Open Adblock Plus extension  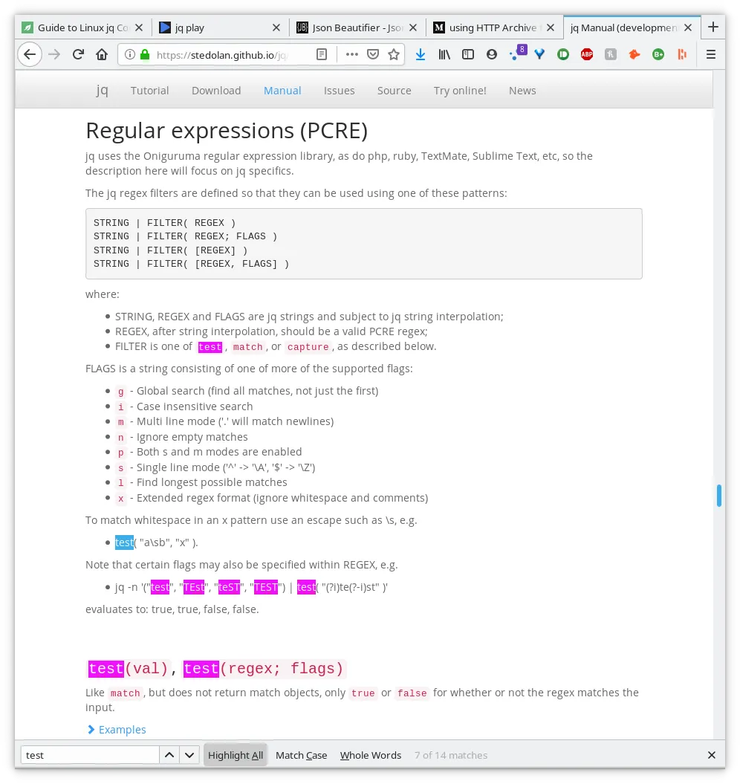(x=587, y=54)
